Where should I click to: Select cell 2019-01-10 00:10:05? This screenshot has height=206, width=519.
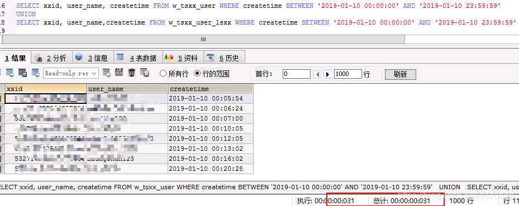click(211, 128)
